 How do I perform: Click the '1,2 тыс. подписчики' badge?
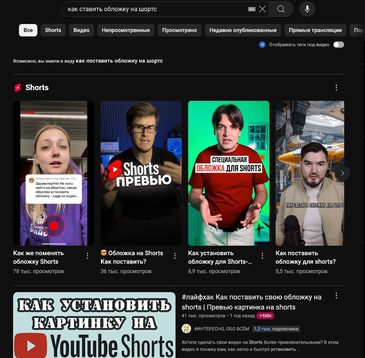(276, 329)
